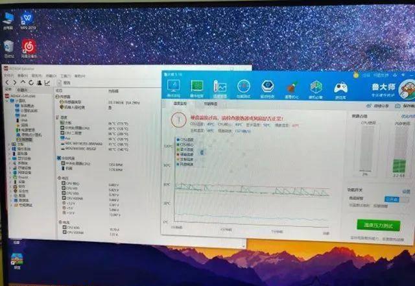
Task: Open WPS 2019 desktop shortcut
Action: tap(28, 21)
